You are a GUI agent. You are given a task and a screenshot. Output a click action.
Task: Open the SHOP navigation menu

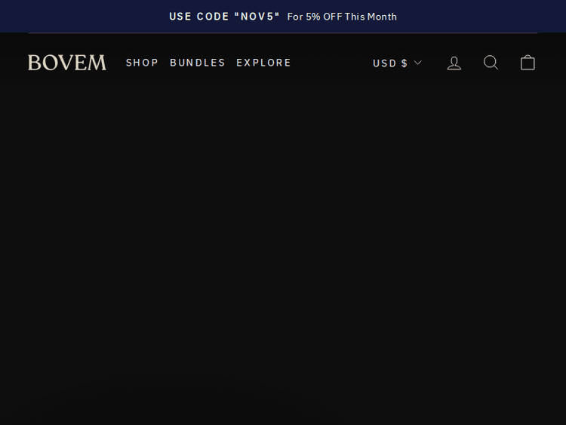pos(142,63)
